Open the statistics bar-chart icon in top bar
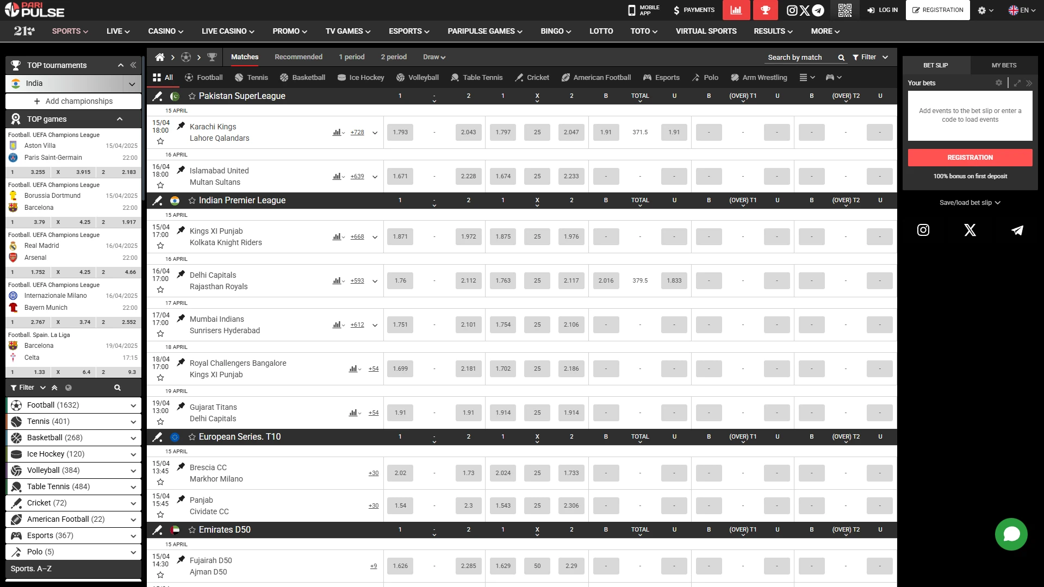The image size is (1044, 587). pyautogui.click(x=736, y=10)
